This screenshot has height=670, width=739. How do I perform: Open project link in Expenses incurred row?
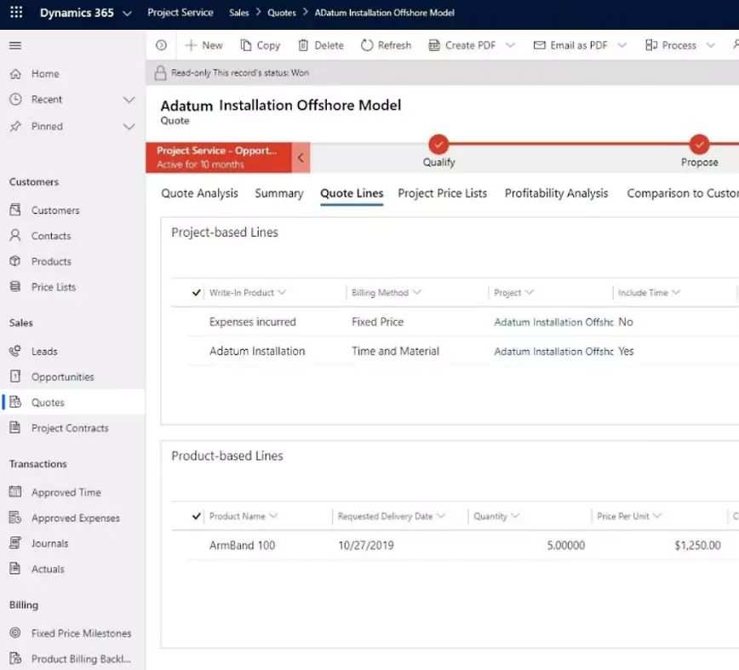point(553,323)
